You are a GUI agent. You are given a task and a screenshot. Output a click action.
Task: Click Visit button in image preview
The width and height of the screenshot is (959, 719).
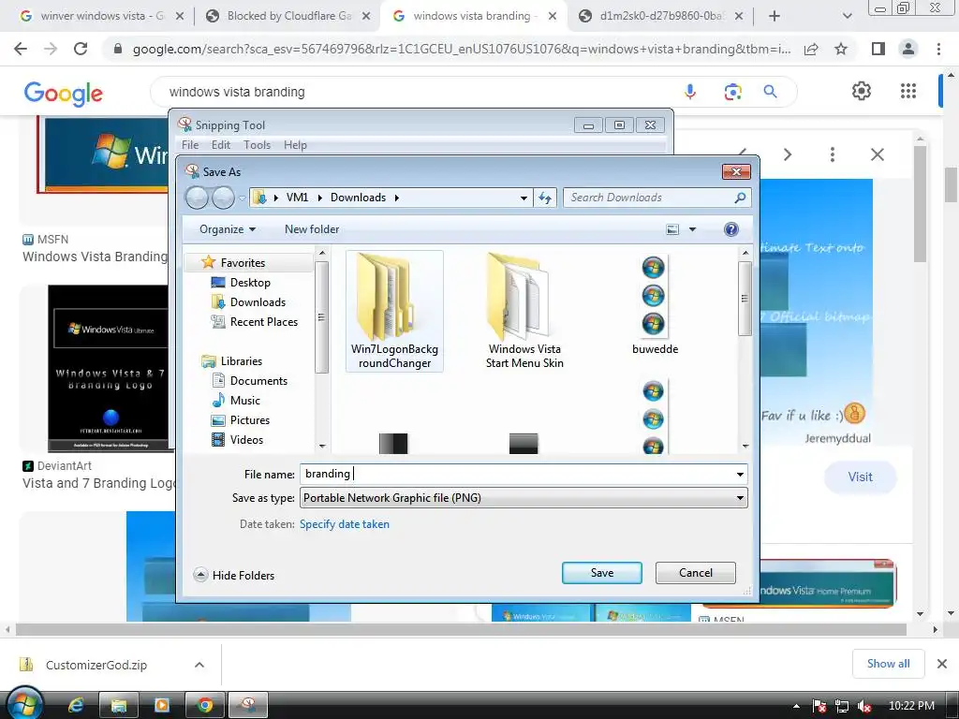pyautogui.click(x=860, y=477)
